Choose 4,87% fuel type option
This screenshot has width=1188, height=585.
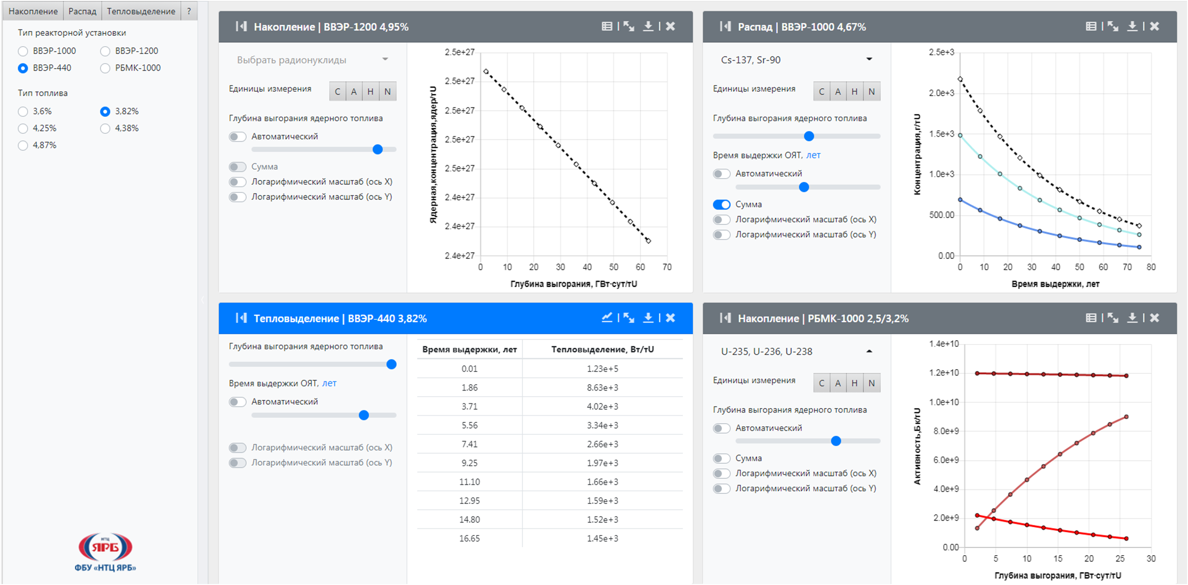(x=23, y=145)
